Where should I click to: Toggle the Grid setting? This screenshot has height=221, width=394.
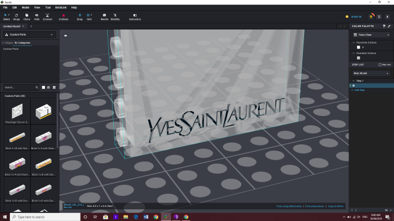(x=89, y=17)
